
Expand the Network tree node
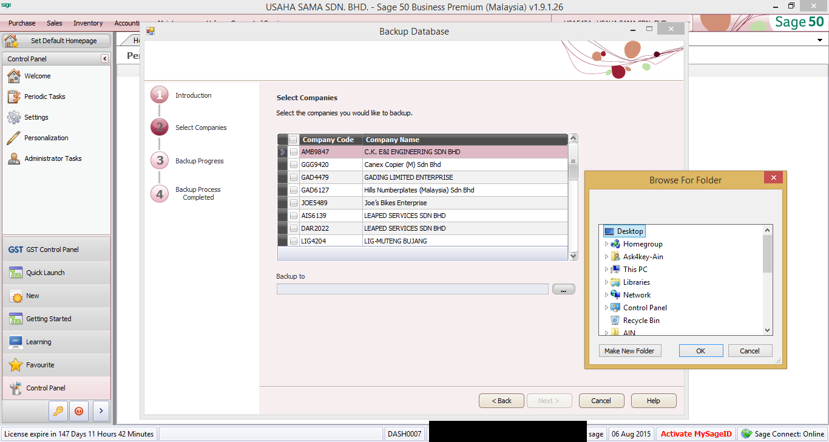(x=606, y=295)
